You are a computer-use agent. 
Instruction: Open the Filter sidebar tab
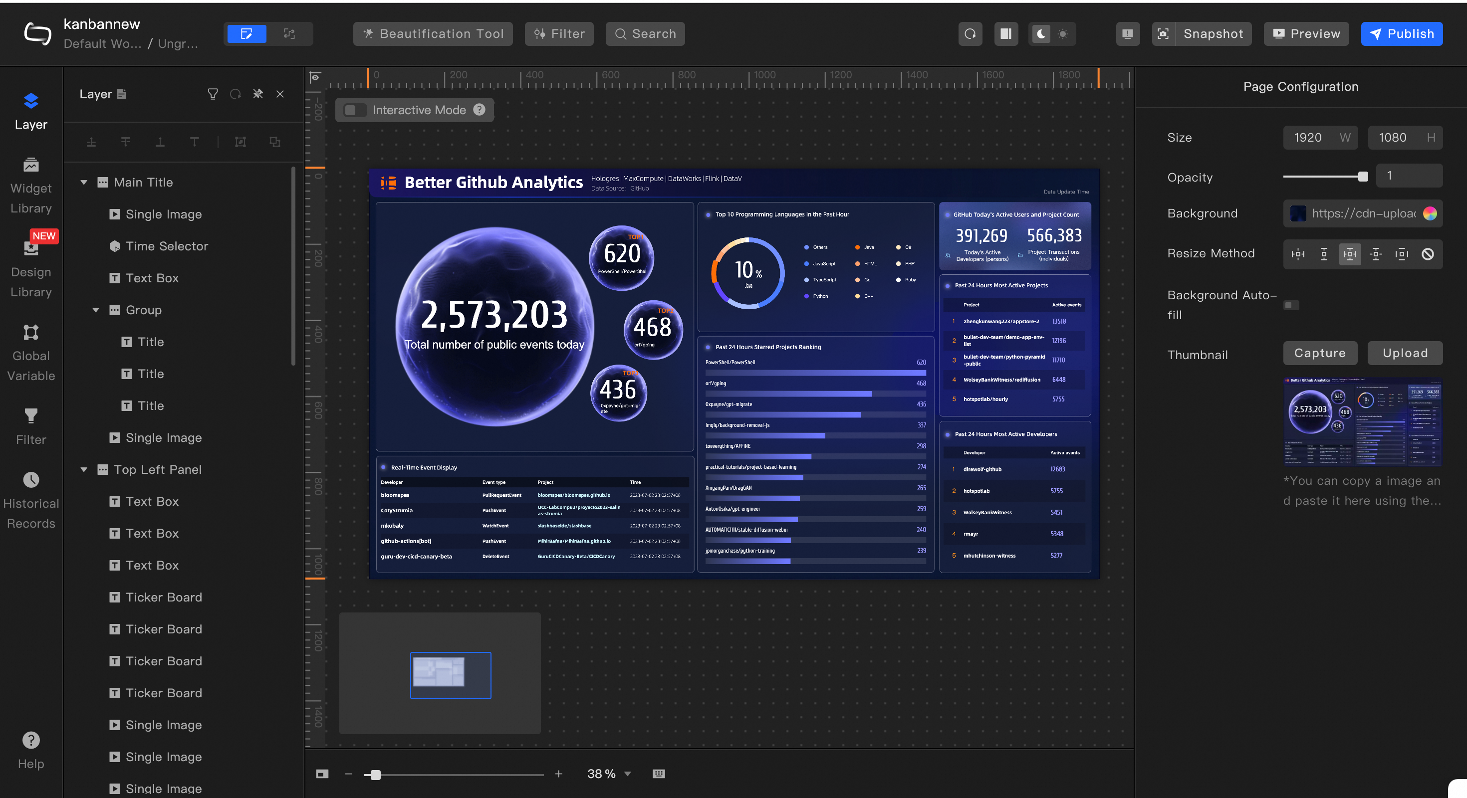coord(31,426)
